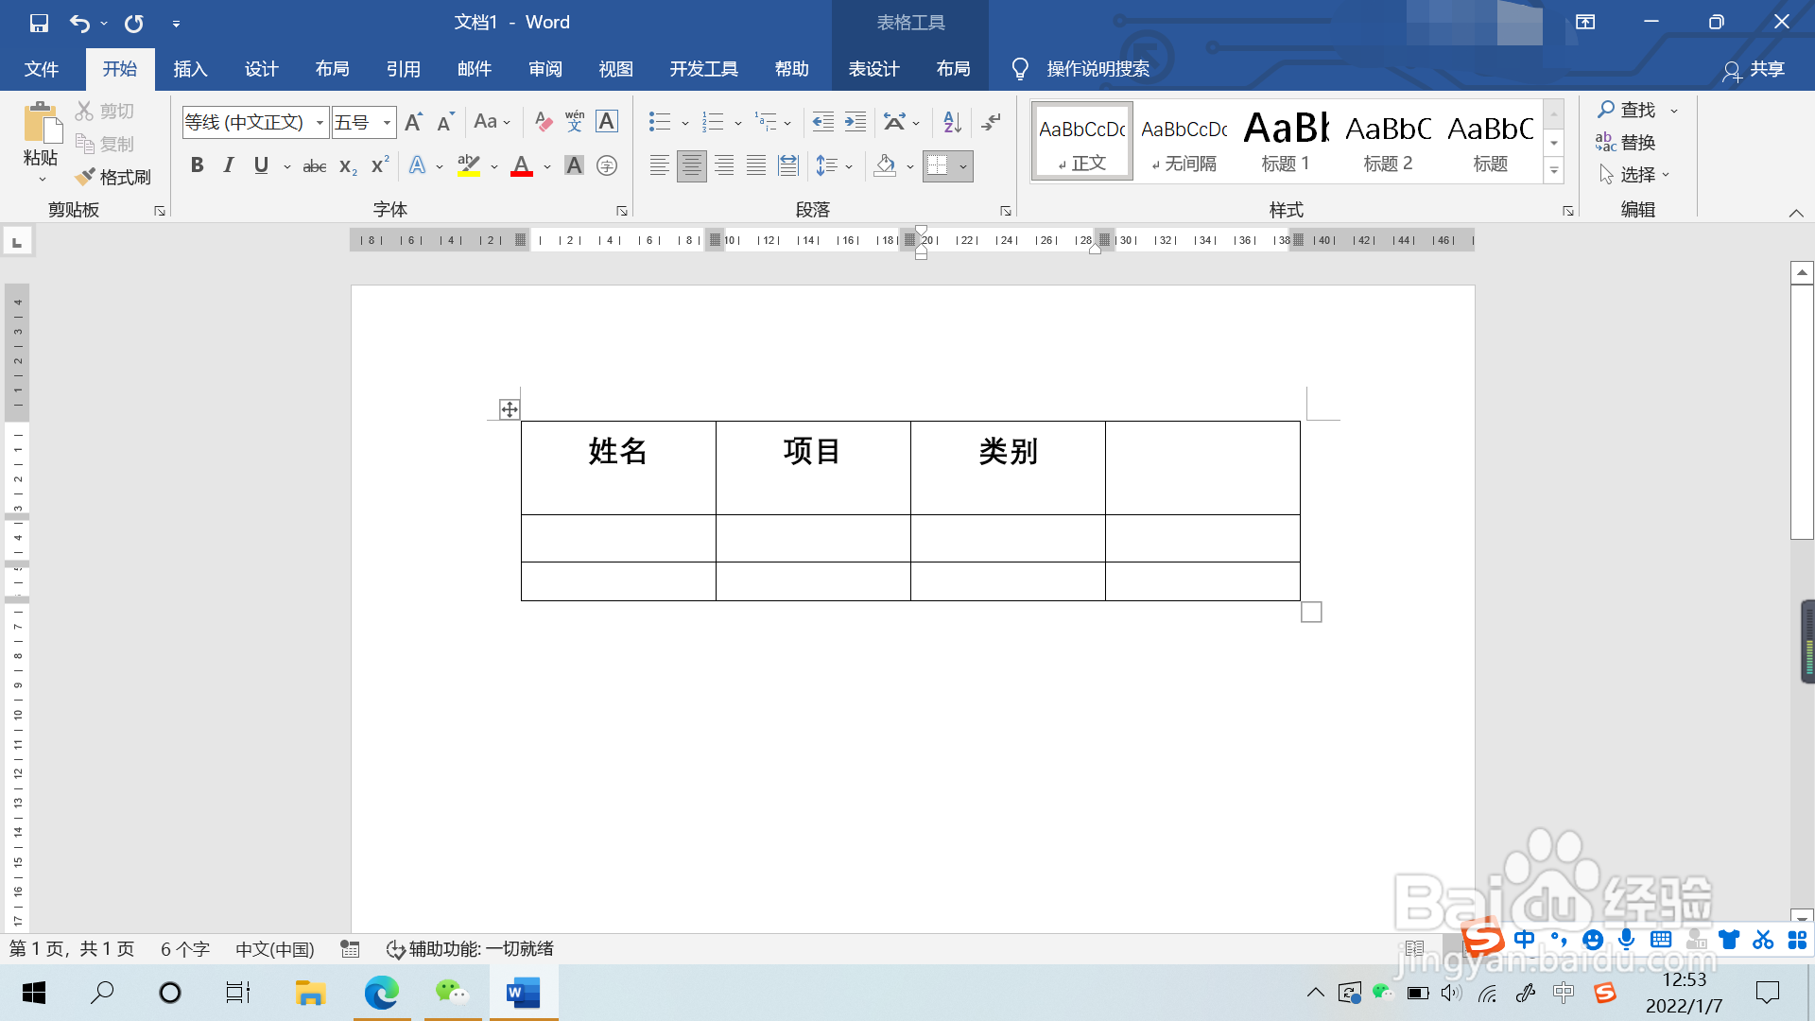Toggle show/hide paragraph marks
The image size is (1815, 1021).
tap(989, 121)
